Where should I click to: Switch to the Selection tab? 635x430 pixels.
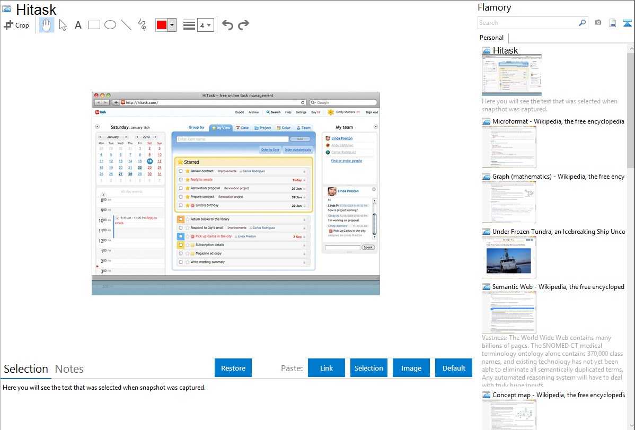(26, 369)
